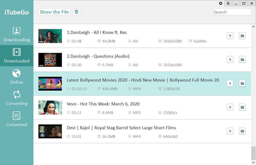Screen dimensions: 256x165
Task: Open folder for Latest Bollywood Movies 2020
Action: (242, 83)
